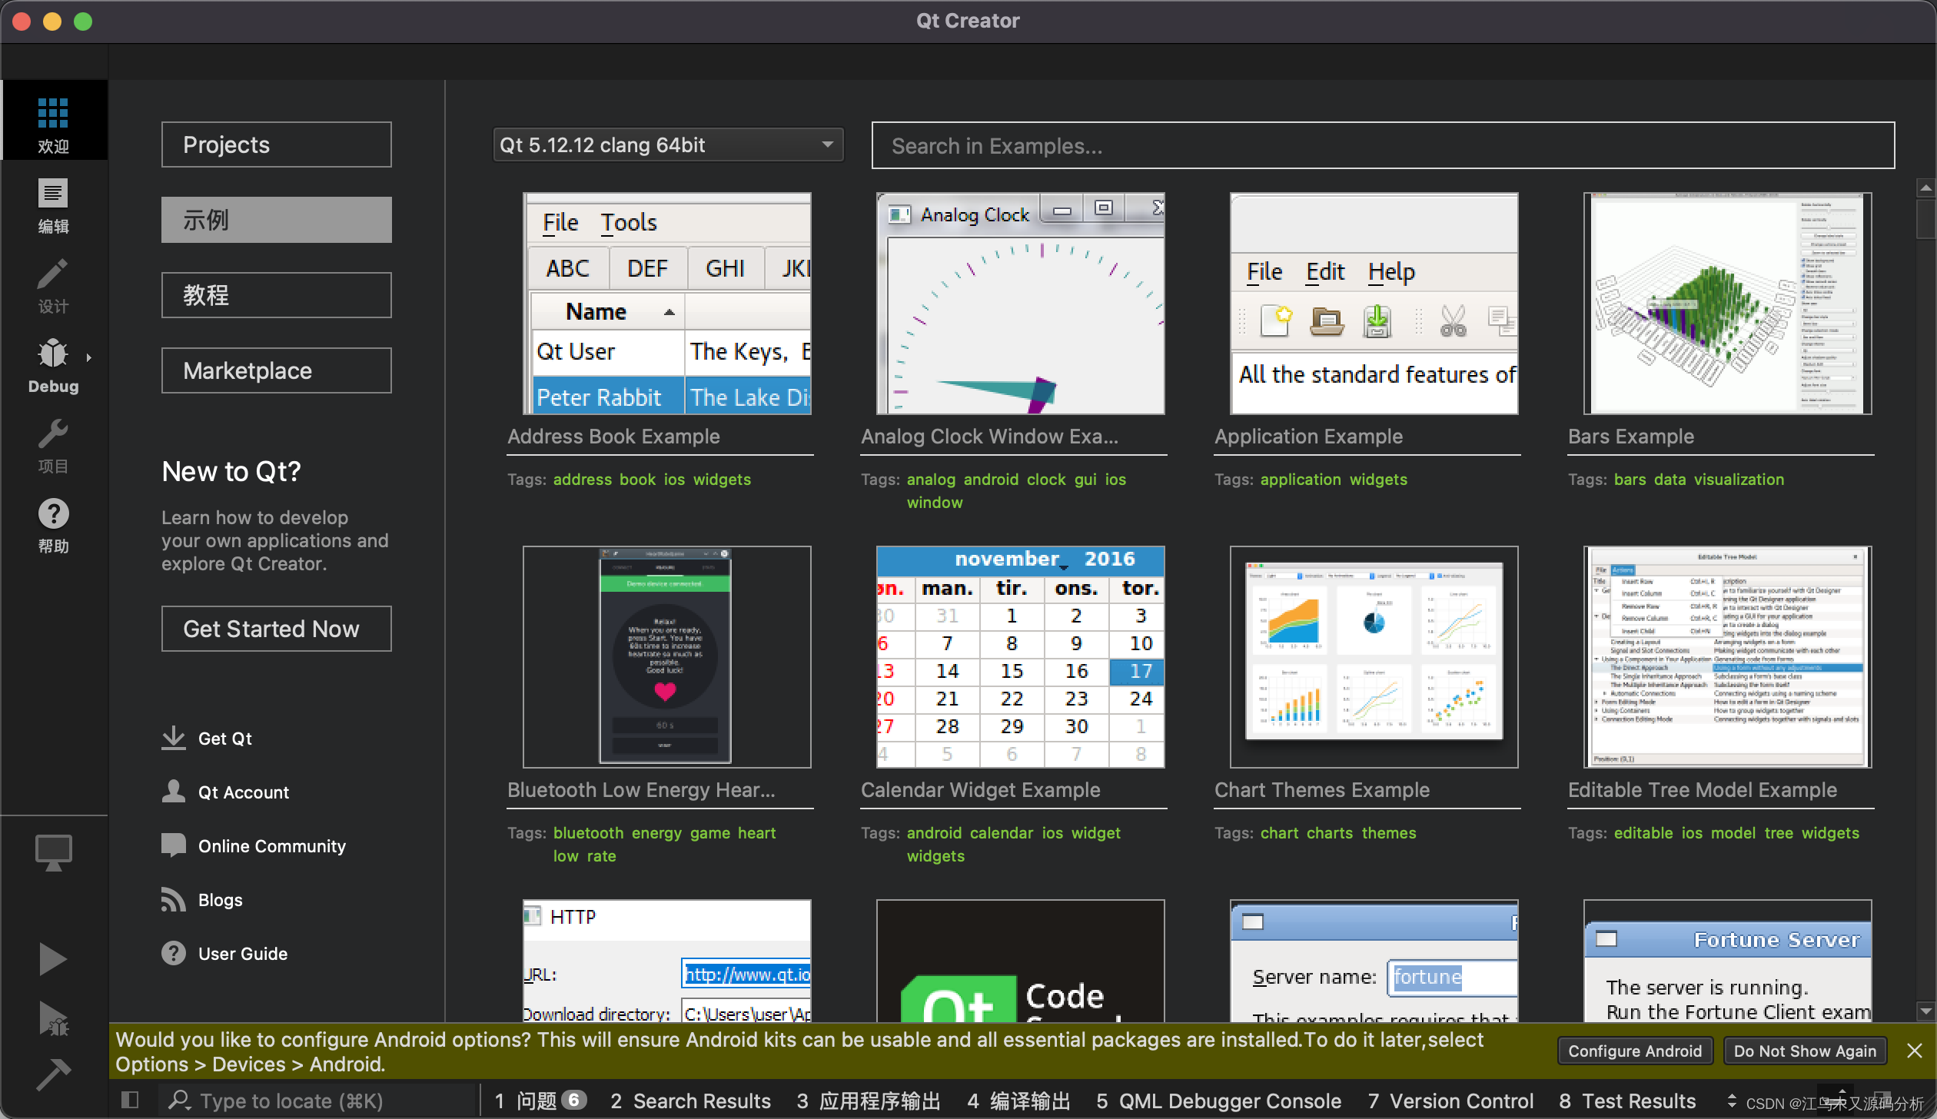Filter by the 'address' tag
Viewport: 1937px width, 1119px height.
click(x=582, y=480)
